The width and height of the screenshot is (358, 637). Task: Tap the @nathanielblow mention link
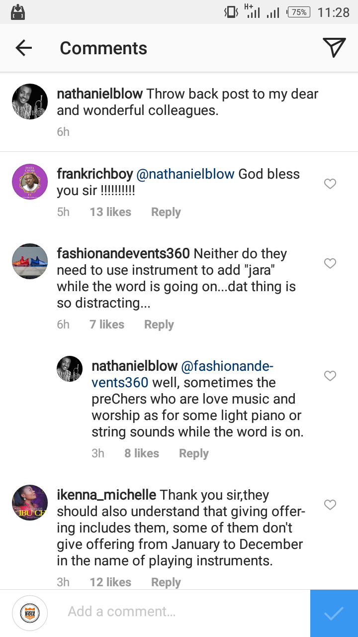(x=185, y=174)
